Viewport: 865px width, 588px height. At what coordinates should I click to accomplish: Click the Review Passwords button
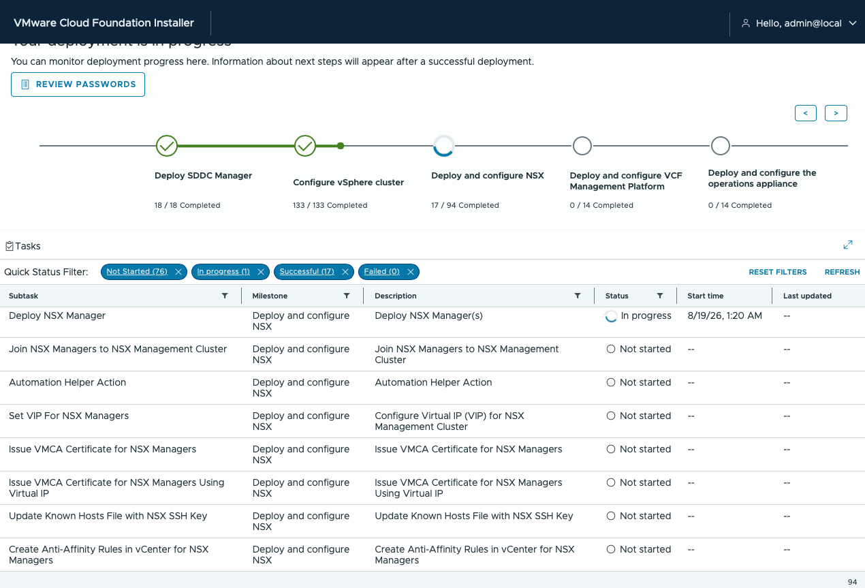point(78,84)
